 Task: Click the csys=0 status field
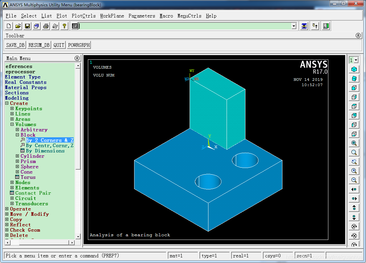(278, 255)
